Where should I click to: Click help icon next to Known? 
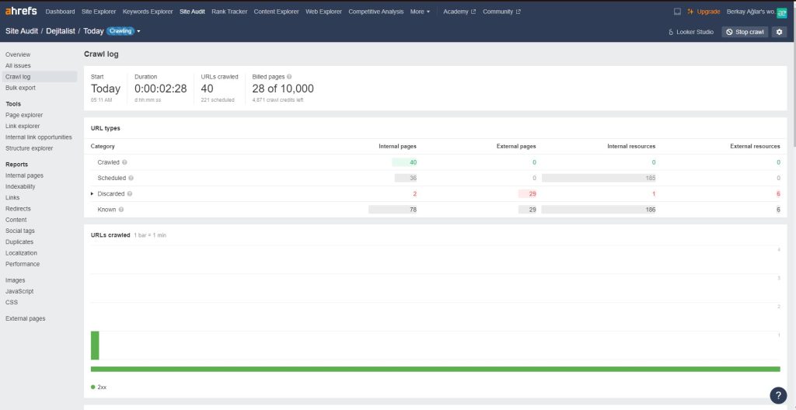click(x=120, y=210)
